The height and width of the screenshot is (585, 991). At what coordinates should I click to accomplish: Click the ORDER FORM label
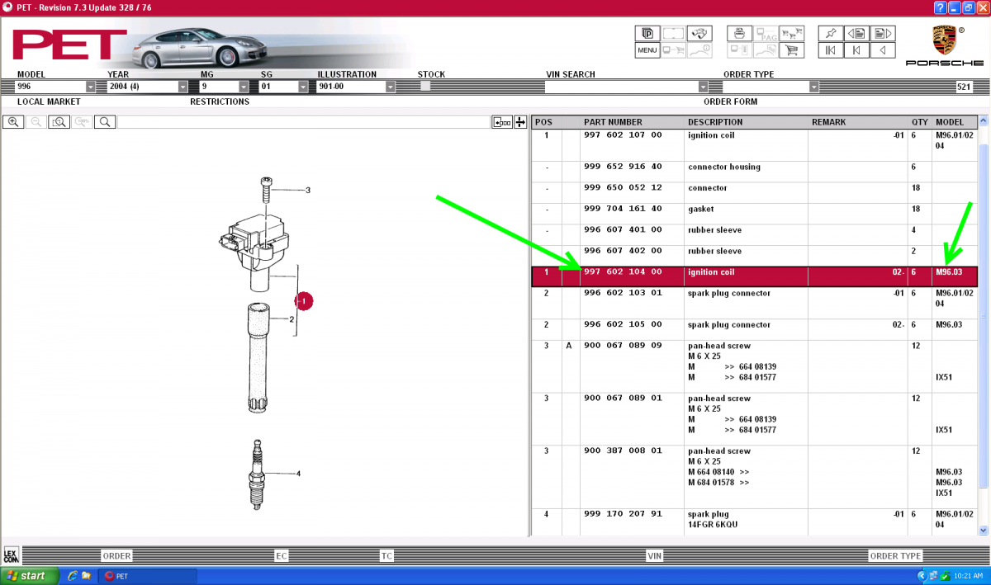(730, 101)
